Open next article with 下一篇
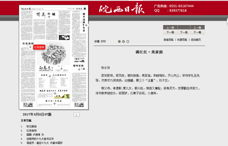The image size is (228, 146). [197, 32]
